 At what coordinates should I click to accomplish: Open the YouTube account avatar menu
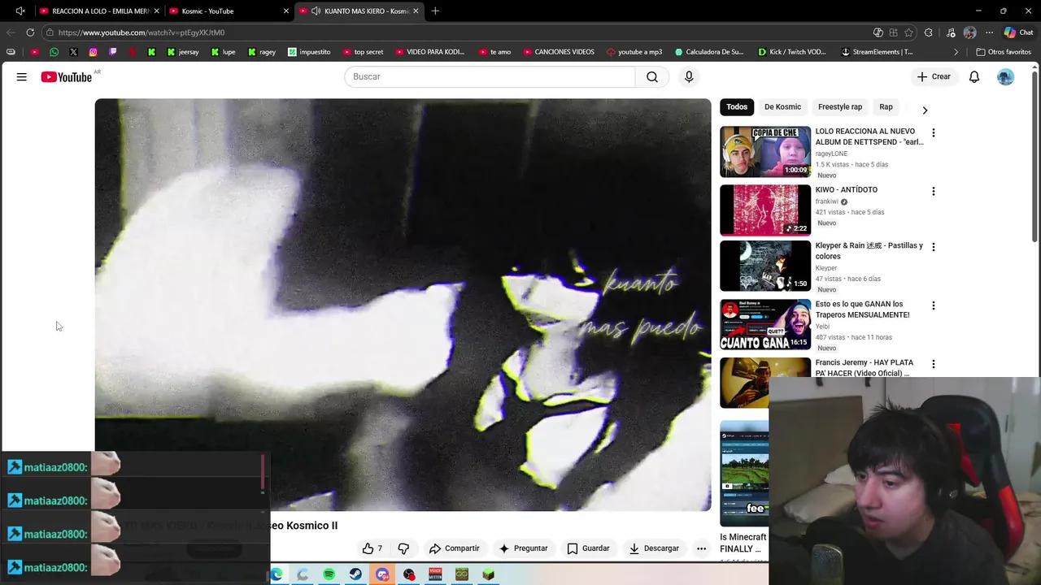1006,76
